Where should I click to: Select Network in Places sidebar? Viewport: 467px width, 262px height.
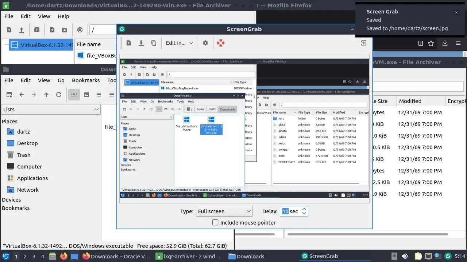point(28,190)
